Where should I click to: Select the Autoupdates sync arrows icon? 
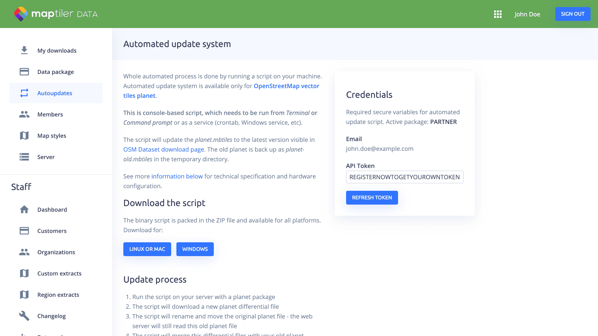pos(24,93)
